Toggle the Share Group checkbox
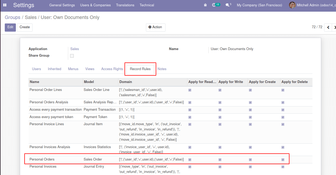 click(72, 56)
